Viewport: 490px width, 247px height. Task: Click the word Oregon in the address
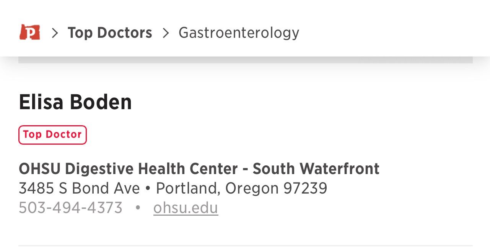[x=252, y=188]
